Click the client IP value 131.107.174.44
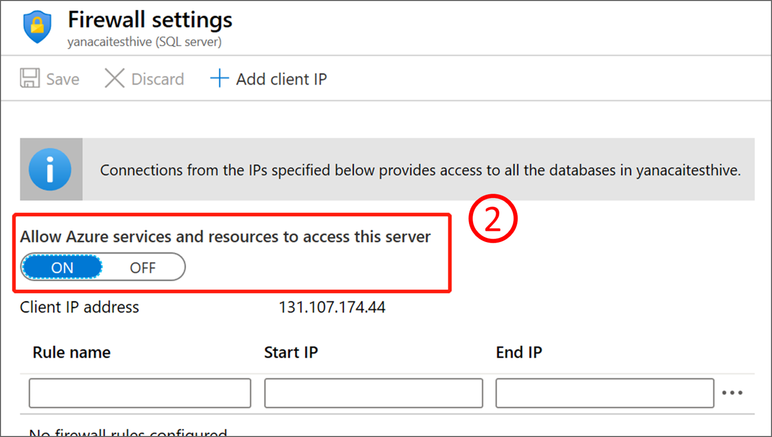 (332, 307)
